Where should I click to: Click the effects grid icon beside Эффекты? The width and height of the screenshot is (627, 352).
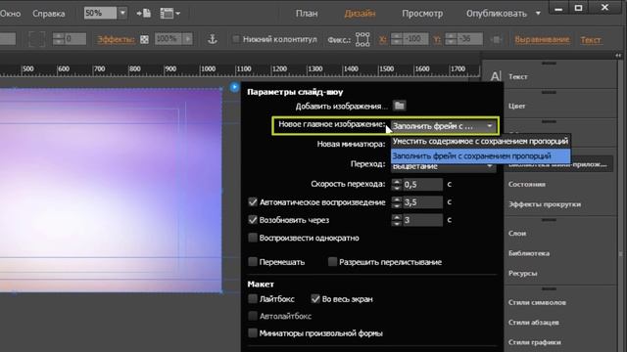(144, 39)
